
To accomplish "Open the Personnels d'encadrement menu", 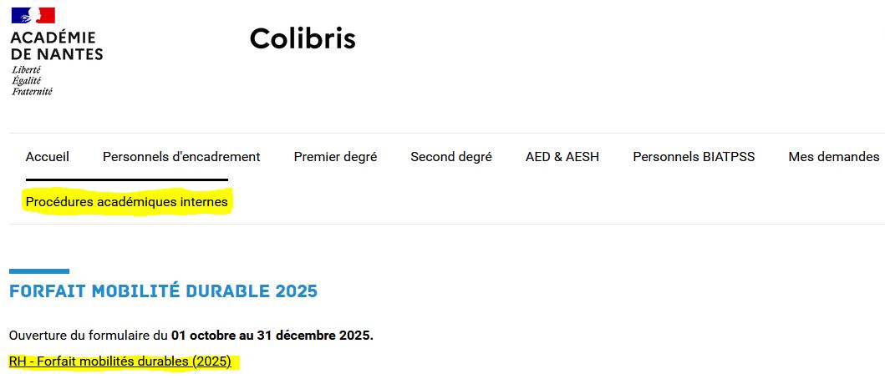I will (x=181, y=157).
